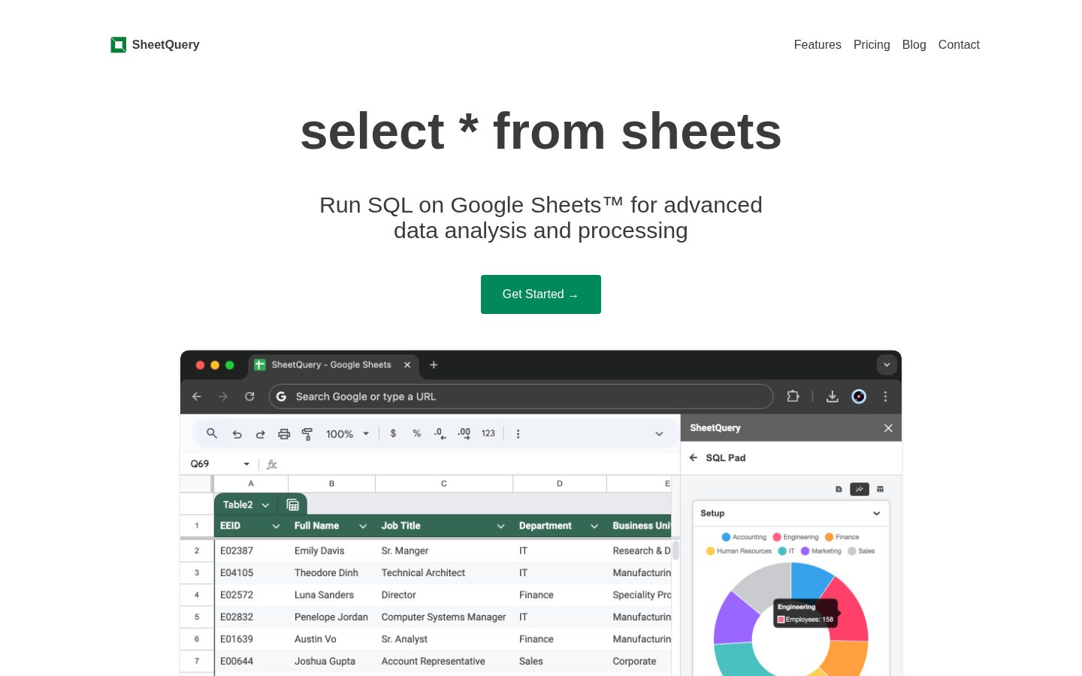The width and height of the screenshot is (1082, 676).
Task: Select the B view icon in SQL Pad
Action: (839, 489)
